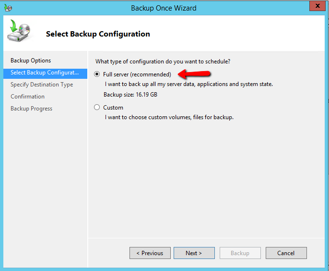Select the Full server (recommended) radio button
Viewport: 329px width, 271px height.
pos(97,74)
